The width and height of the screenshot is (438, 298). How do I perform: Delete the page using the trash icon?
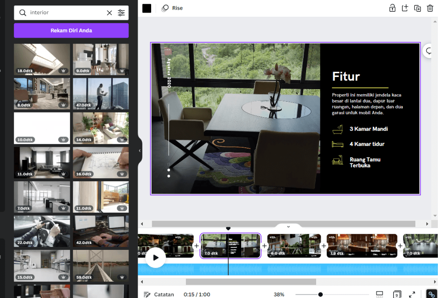click(430, 8)
